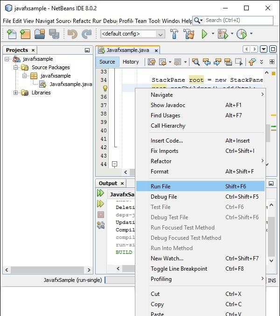Choose Copy from the context menu
Viewport: 280px width, 316px height.
click(200, 304)
